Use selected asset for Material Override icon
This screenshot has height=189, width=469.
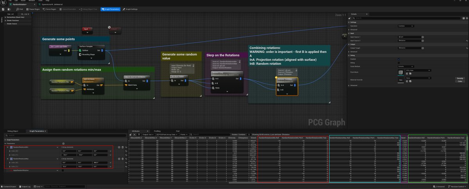pos(407,81)
